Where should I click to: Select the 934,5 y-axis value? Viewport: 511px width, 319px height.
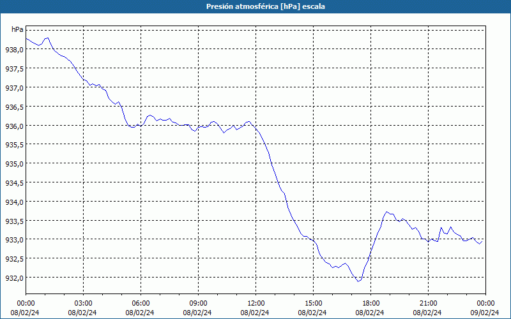coord(14,183)
